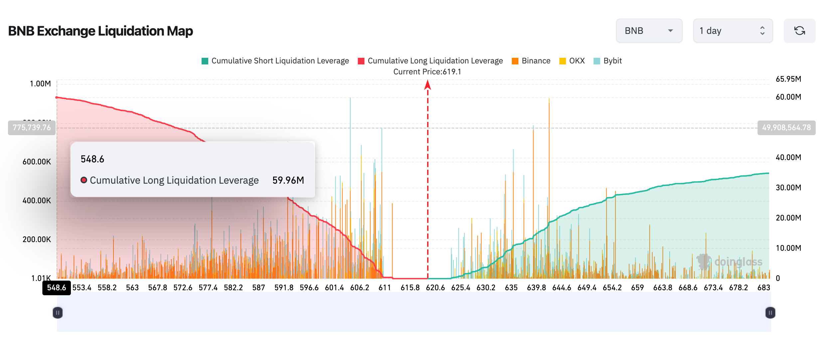Click the 548.6 highlighted axis label
Viewport: 821px width, 358px height.
[x=57, y=288]
